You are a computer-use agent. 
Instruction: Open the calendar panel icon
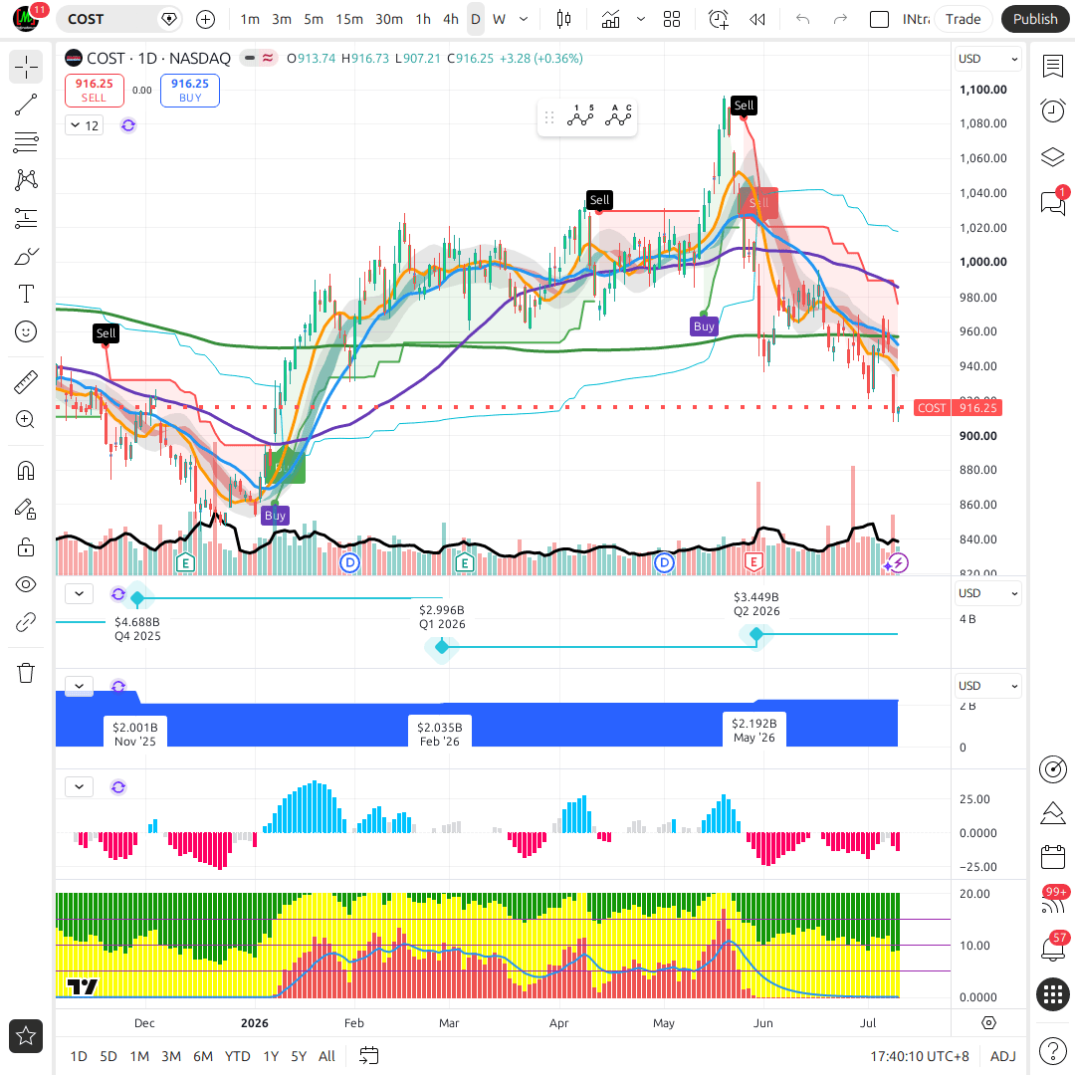pos(1053,857)
